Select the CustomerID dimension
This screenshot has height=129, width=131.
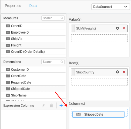33,70
